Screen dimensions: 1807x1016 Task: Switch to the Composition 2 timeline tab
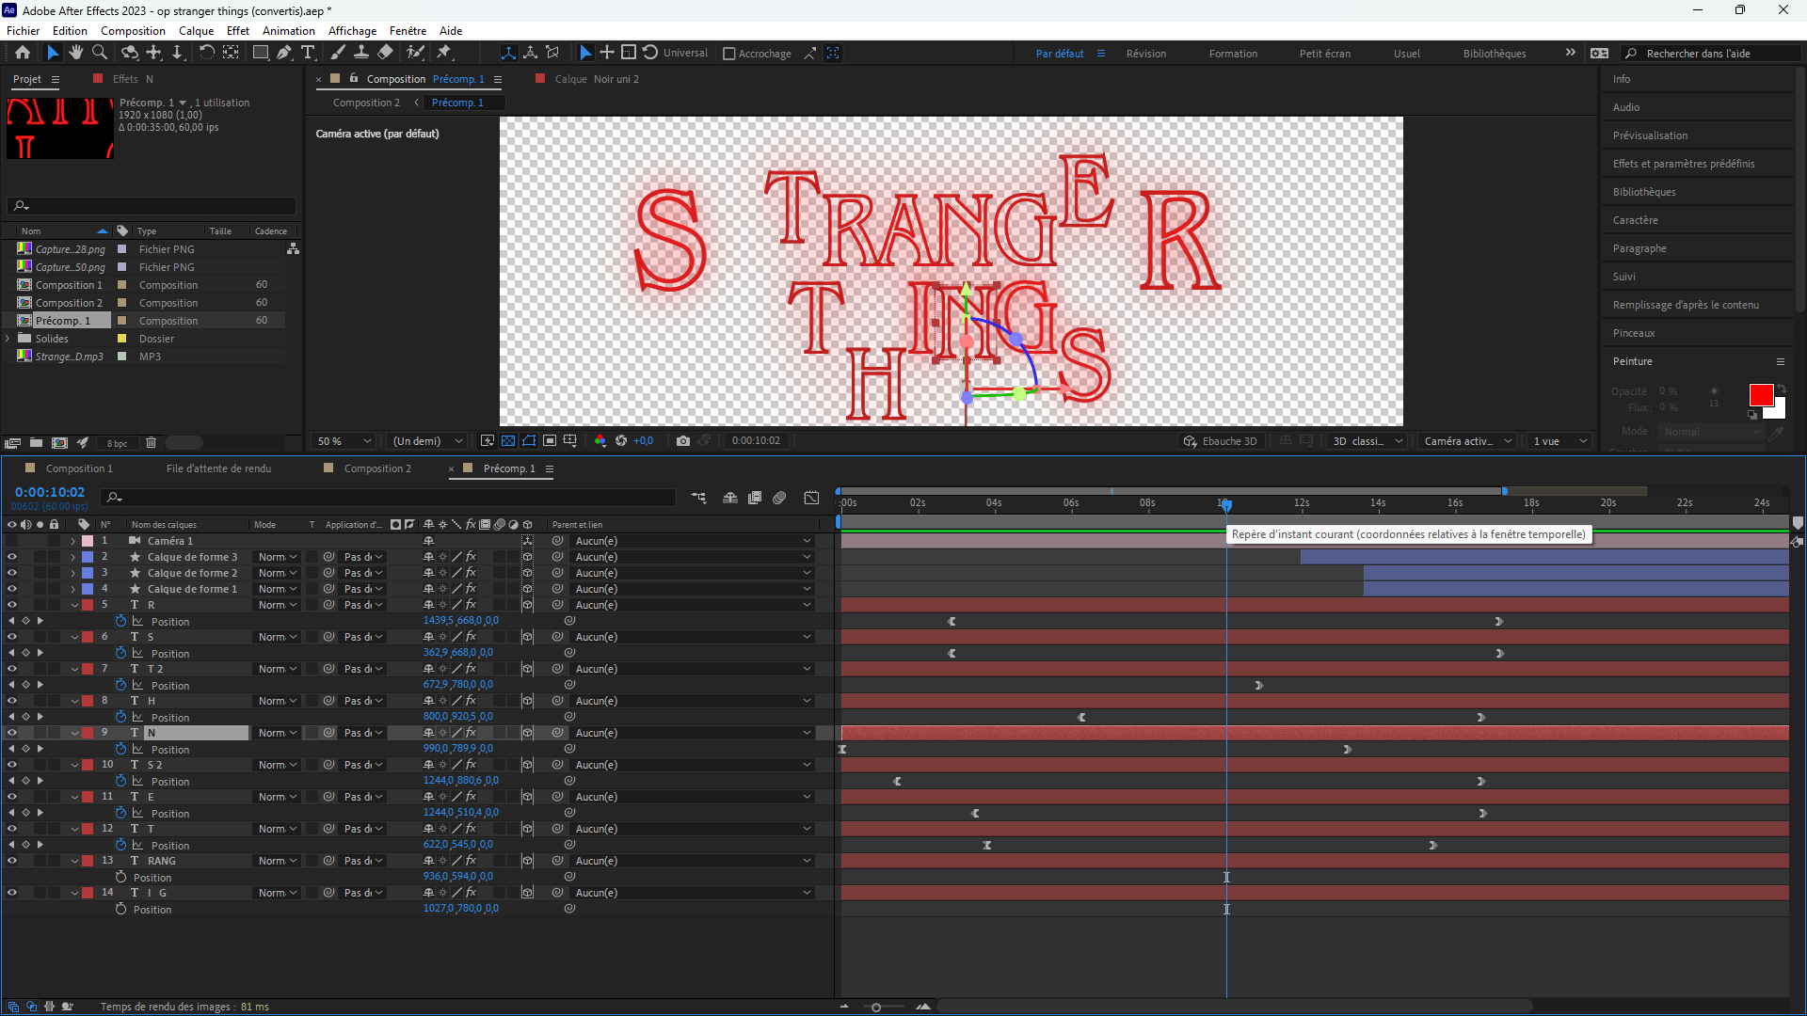tap(376, 468)
